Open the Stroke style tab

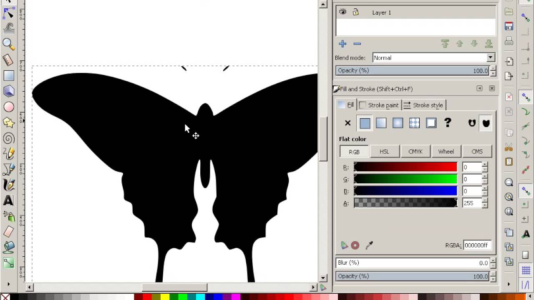[424, 105]
